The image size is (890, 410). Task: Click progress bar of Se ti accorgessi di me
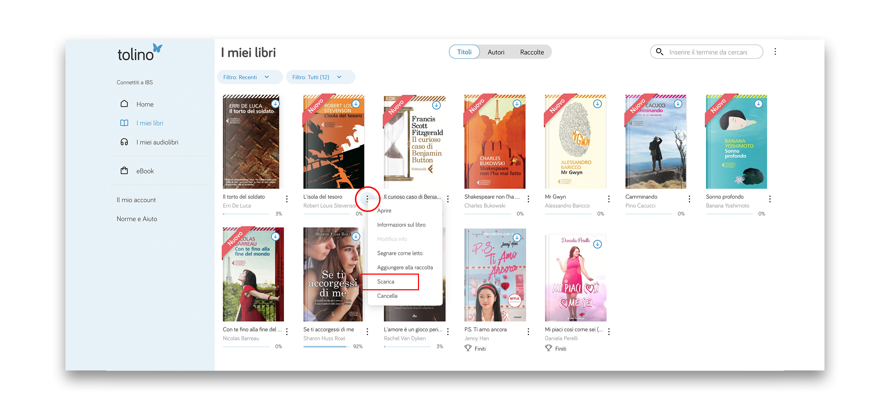327,346
